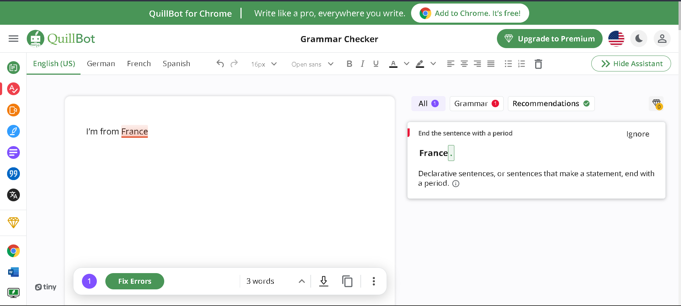This screenshot has width=681, height=306.
Task: Open the Summarizer tool in sidebar
Action: (13, 152)
